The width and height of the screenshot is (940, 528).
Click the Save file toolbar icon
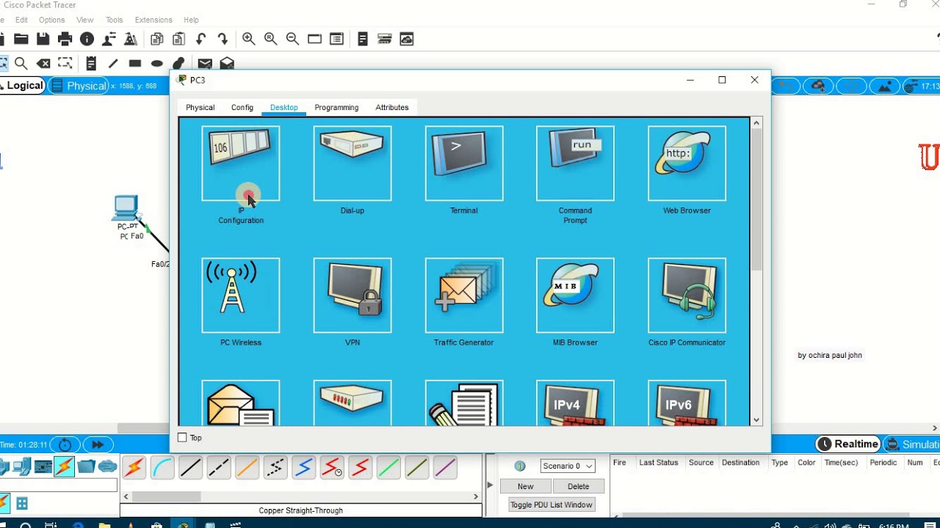coord(43,39)
